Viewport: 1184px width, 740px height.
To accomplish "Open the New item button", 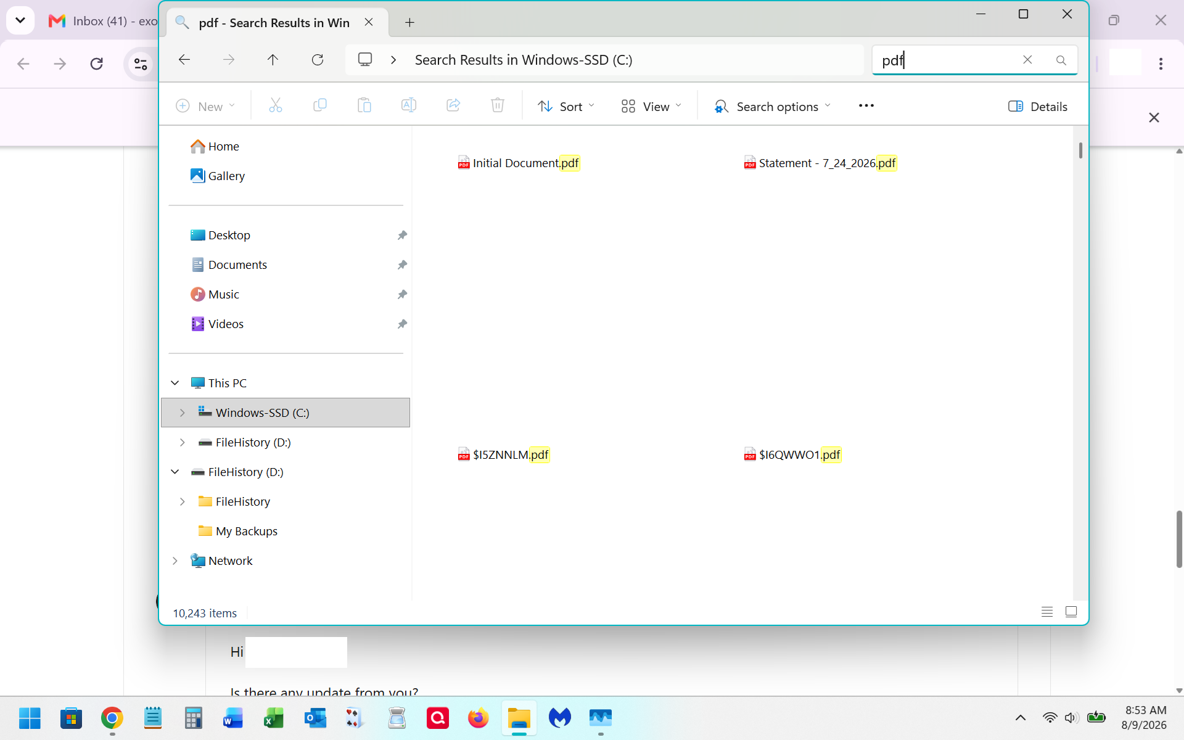I will pyautogui.click(x=205, y=106).
